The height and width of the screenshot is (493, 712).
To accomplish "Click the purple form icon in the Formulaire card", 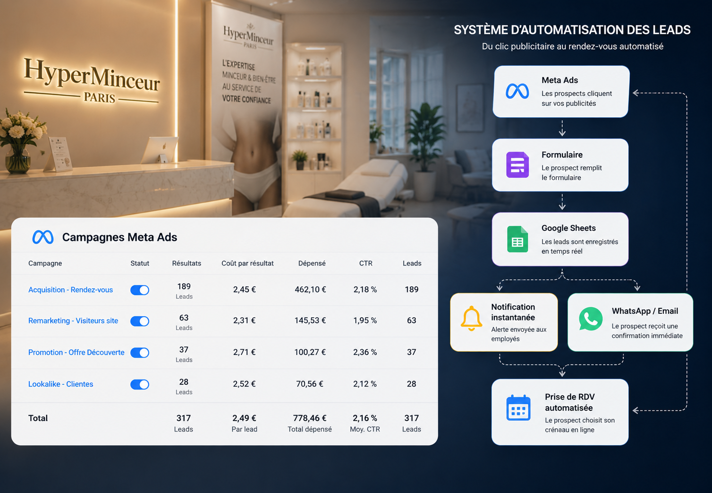I will (x=517, y=164).
